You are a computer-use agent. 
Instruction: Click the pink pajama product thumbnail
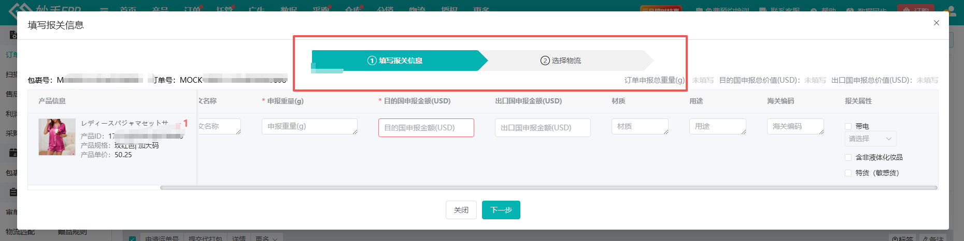point(57,137)
